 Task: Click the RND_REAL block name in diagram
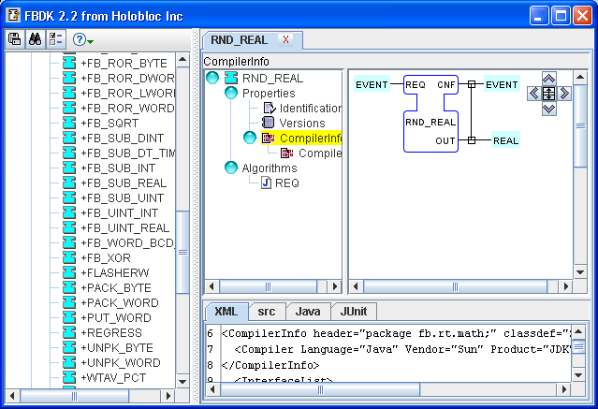(430, 122)
